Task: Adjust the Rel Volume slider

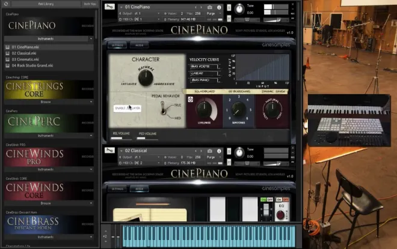Action: (x=122, y=139)
